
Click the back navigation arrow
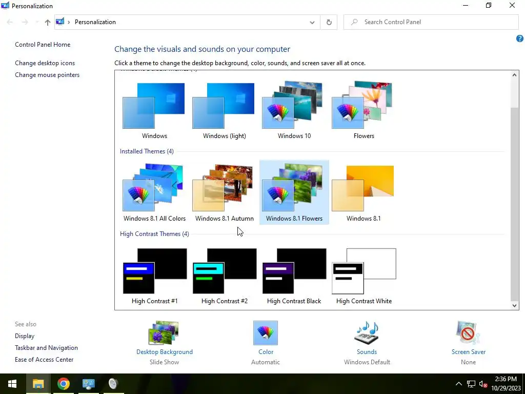pyautogui.click(x=10, y=22)
